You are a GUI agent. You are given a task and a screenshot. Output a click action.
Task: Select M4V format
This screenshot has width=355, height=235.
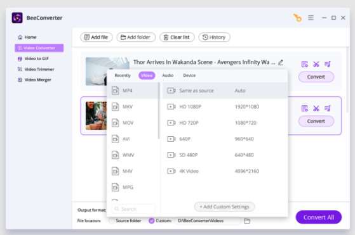133,171
